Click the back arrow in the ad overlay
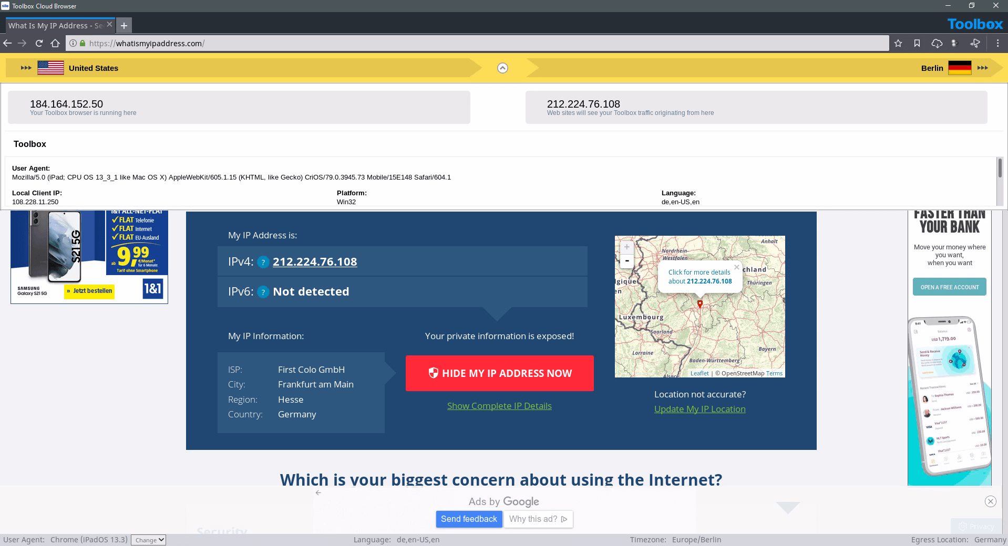Viewport: 1008px width, 546px height. (318, 492)
